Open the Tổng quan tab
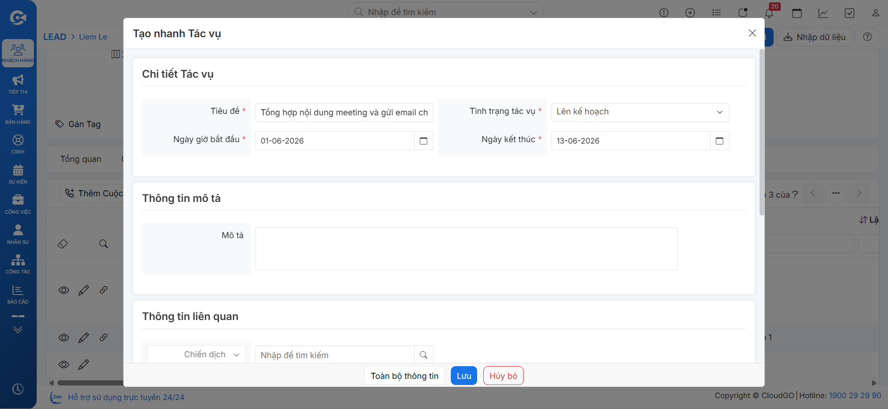888x409 pixels. [80, 159]
